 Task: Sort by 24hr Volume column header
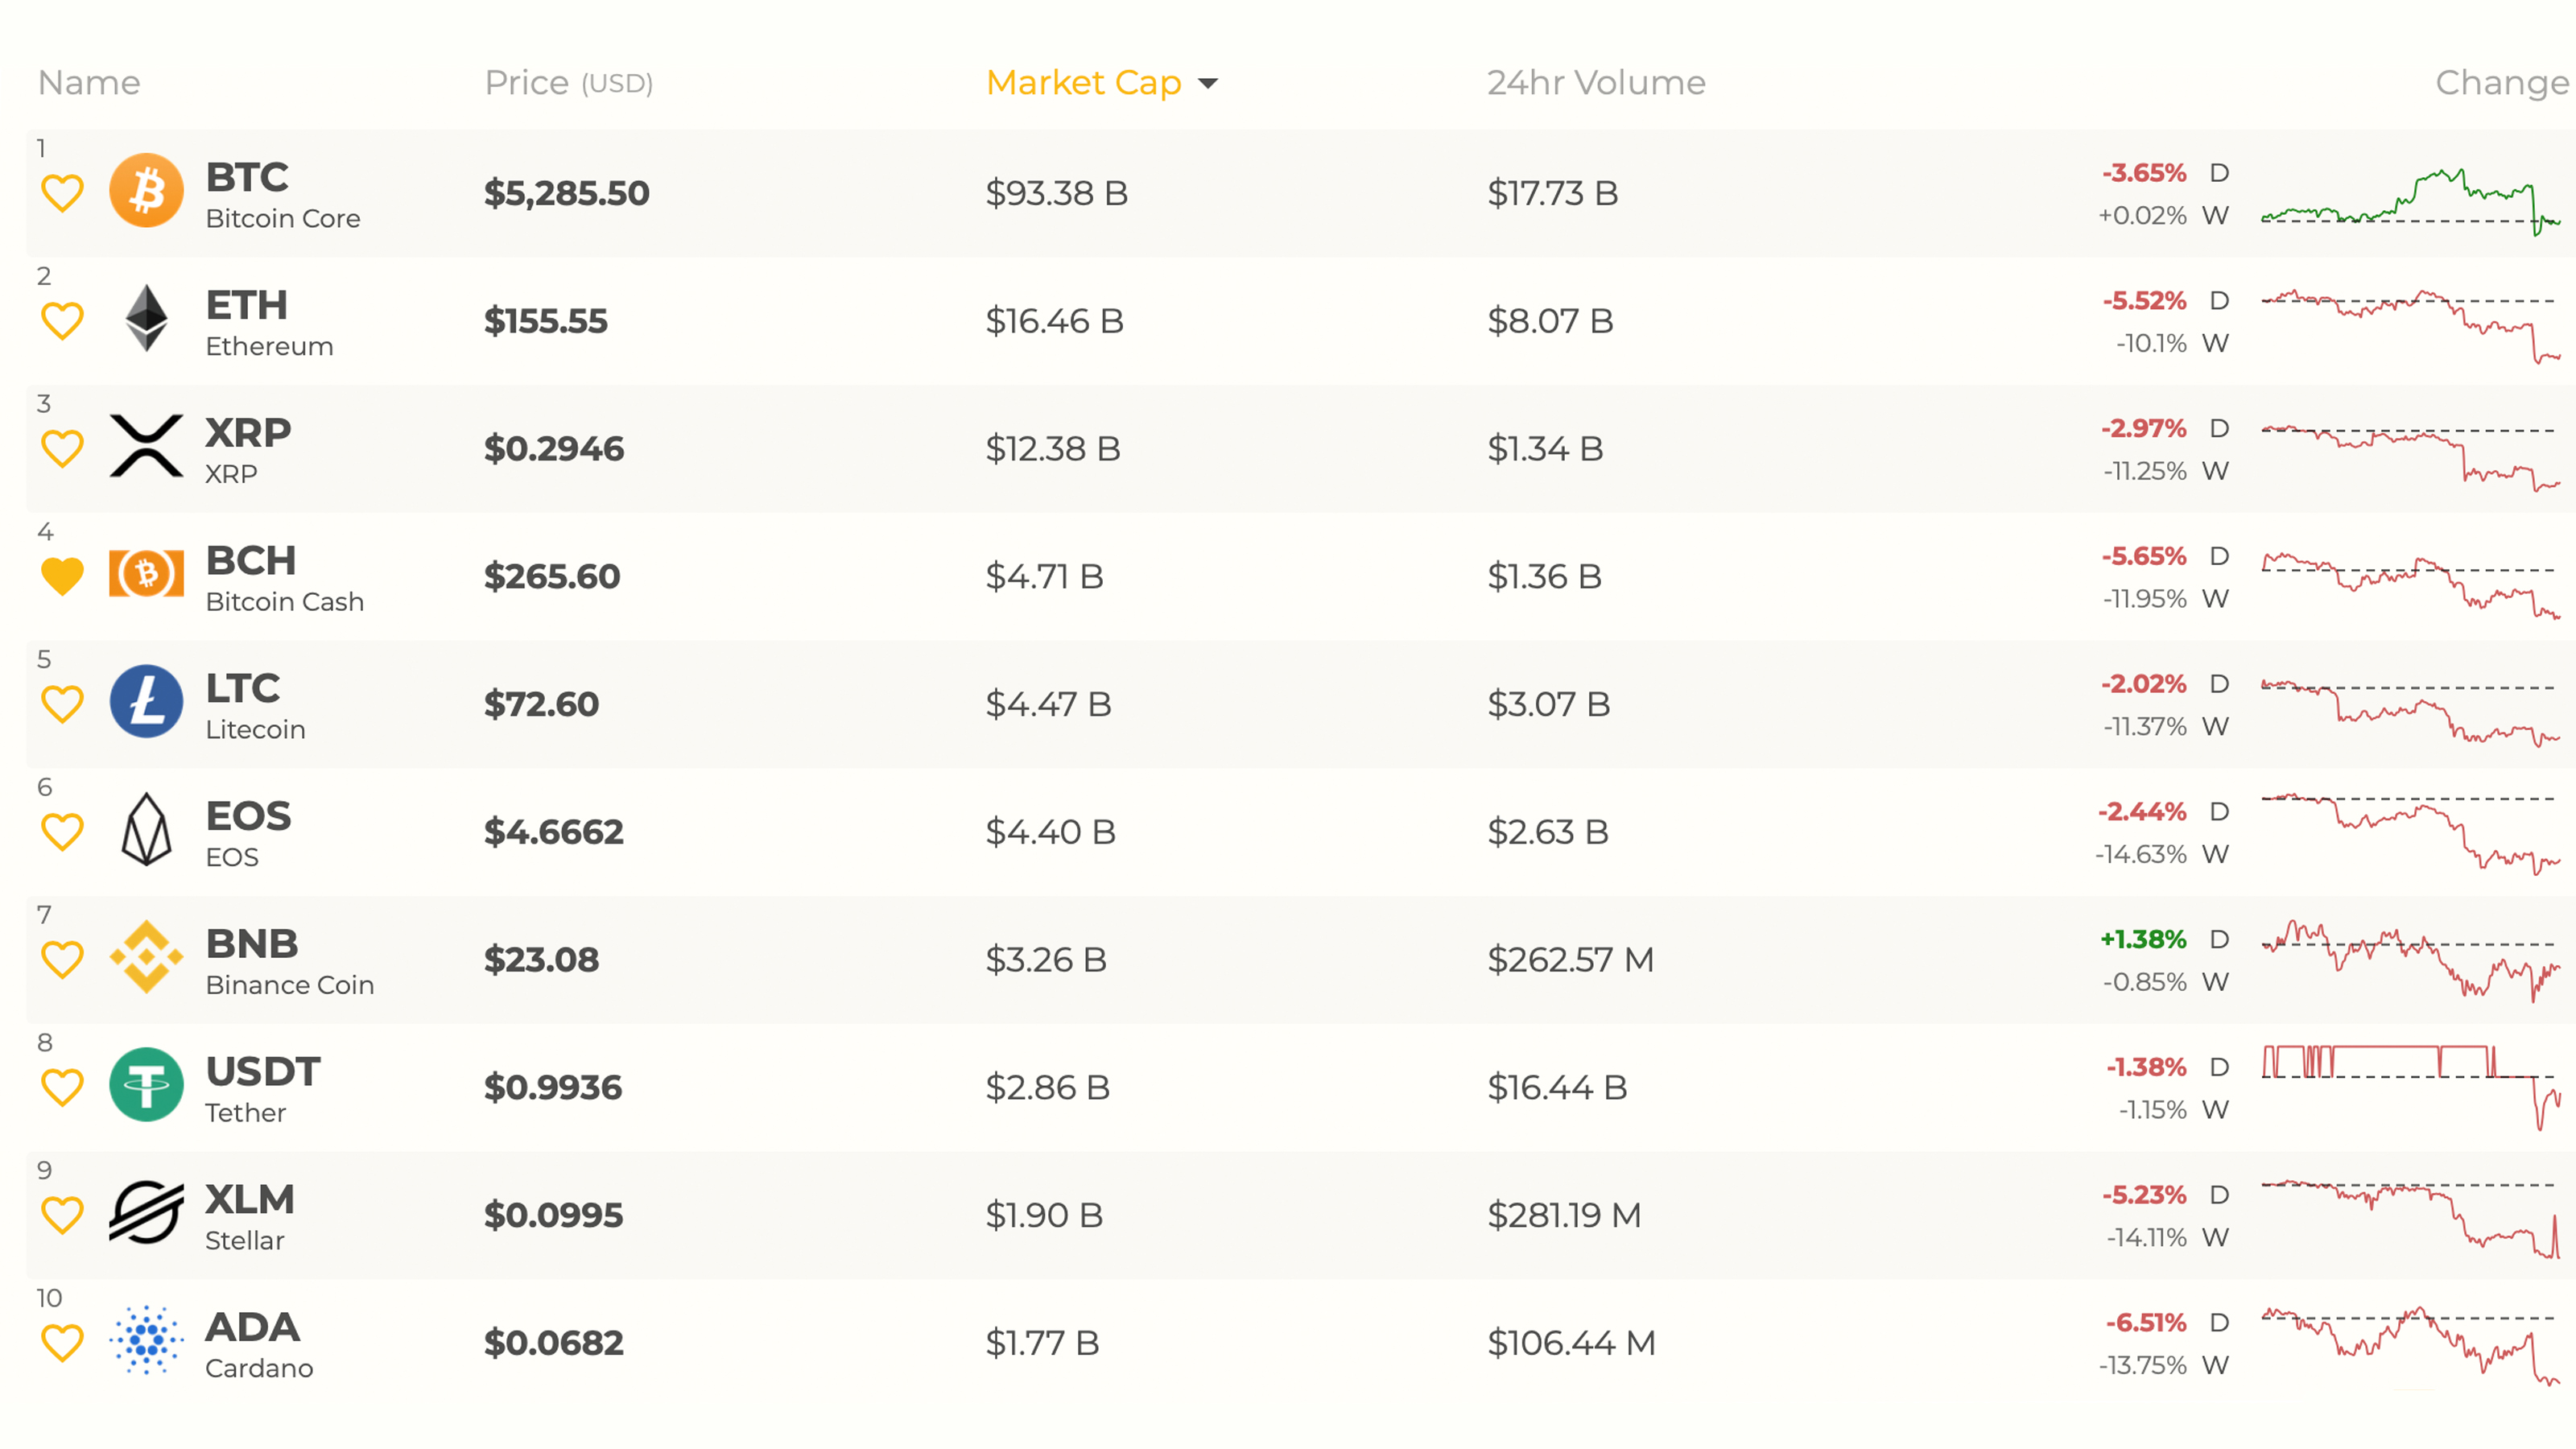(1595, 82)
